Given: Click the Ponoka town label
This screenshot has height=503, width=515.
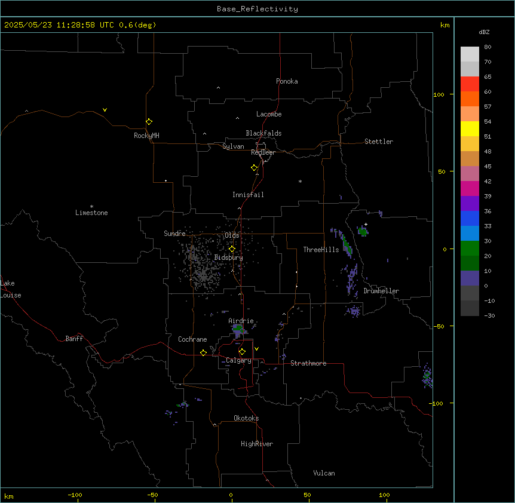Looking at the screenshot, I should tap(287, 81).
